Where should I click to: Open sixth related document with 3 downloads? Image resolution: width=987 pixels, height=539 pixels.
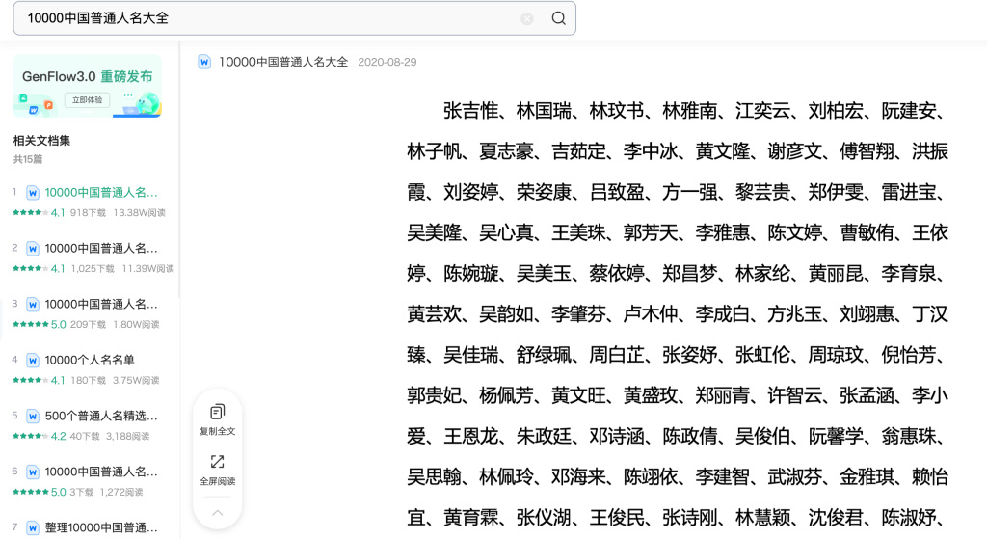101,472
